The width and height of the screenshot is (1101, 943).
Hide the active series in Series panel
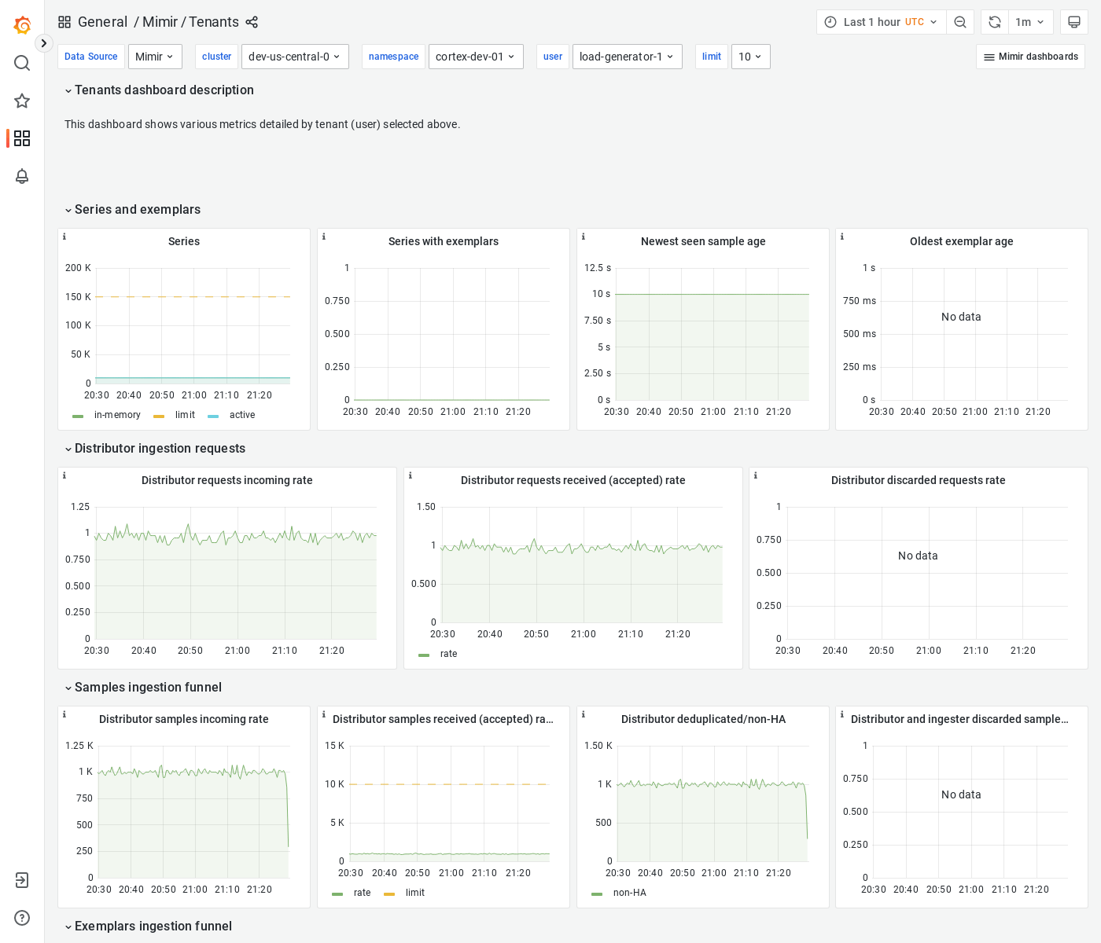[x=242, y=415]
